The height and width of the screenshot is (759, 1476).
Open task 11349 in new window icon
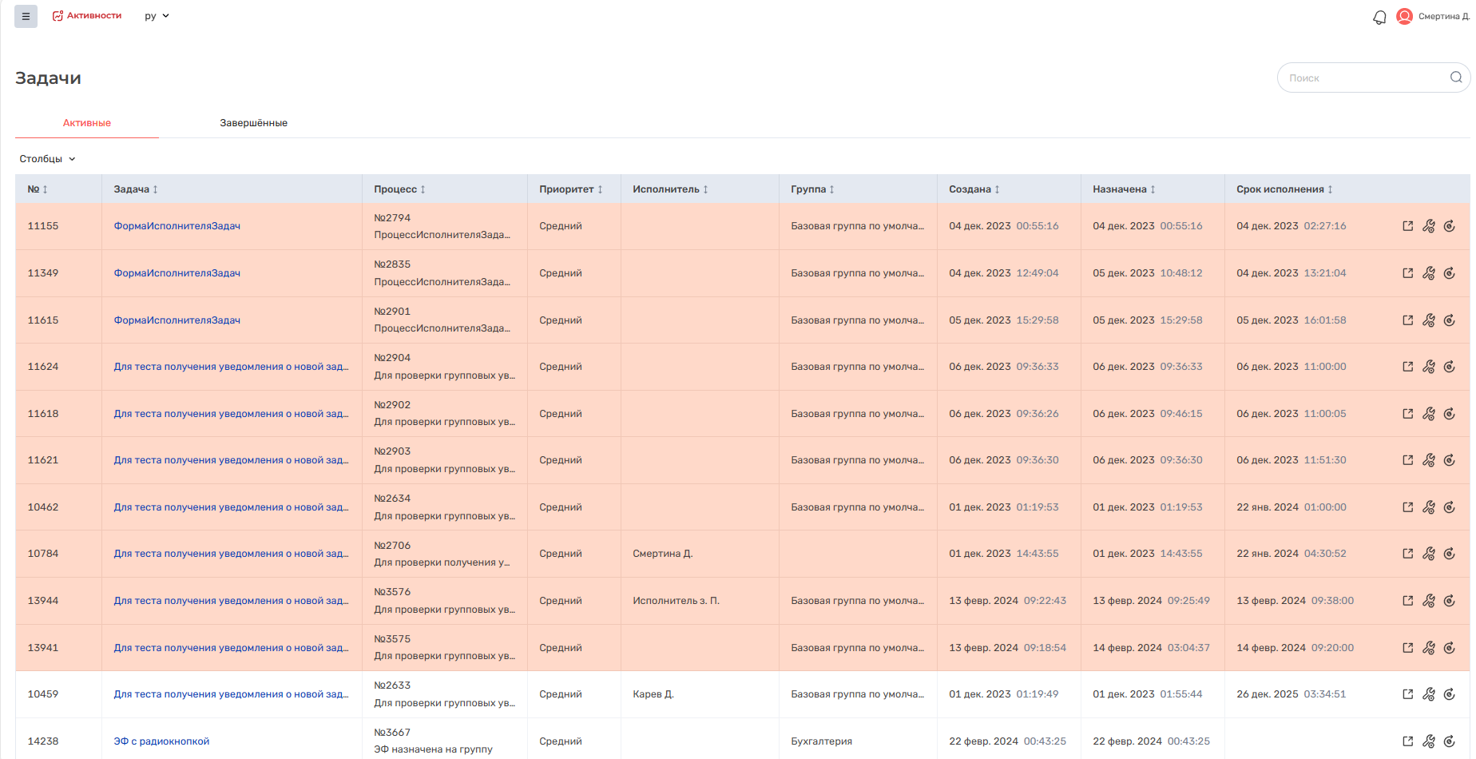pos(1408,273)
